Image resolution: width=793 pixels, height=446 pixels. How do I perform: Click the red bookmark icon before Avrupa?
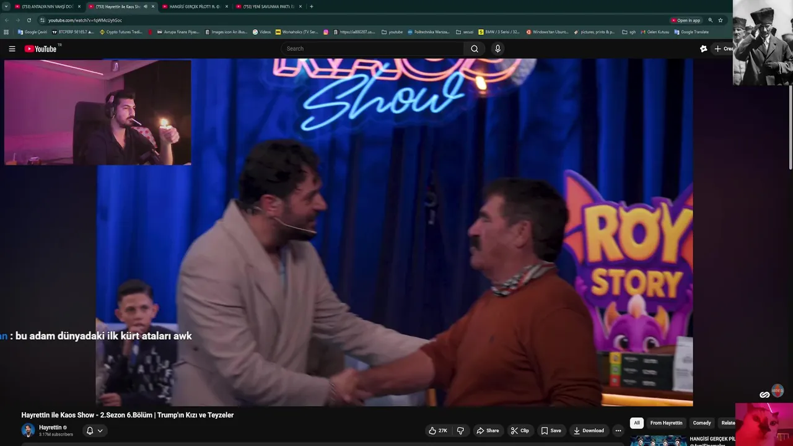pyautogui.click(x=151, y=32)
